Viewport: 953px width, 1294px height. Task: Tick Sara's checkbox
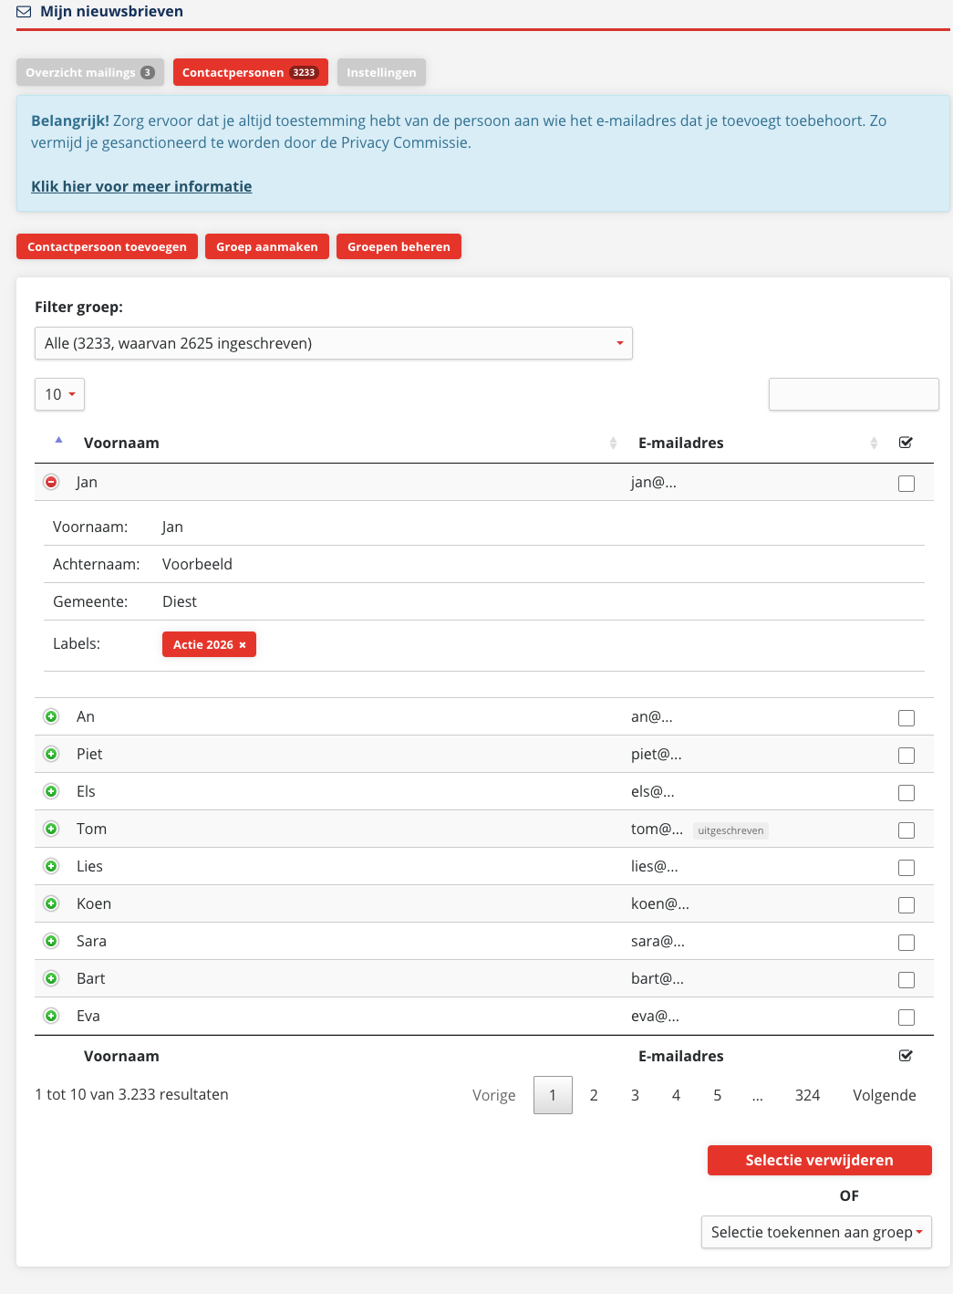coord(906,943)
